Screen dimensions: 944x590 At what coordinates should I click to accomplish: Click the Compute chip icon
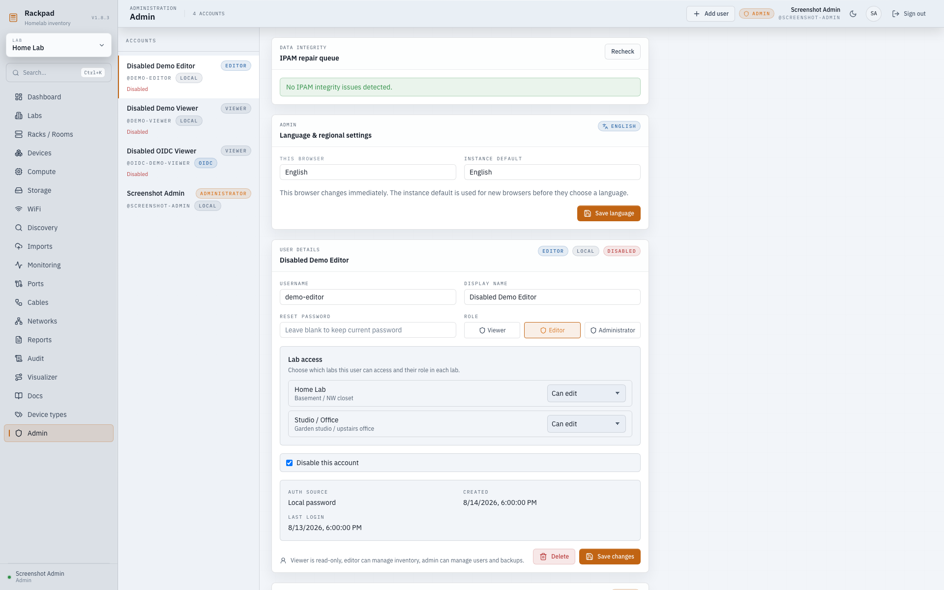(x=19, y=172)
